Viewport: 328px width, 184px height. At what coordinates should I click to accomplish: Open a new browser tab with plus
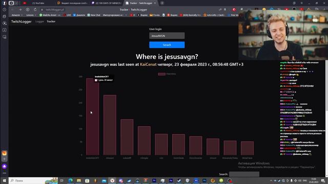point(162,3)
